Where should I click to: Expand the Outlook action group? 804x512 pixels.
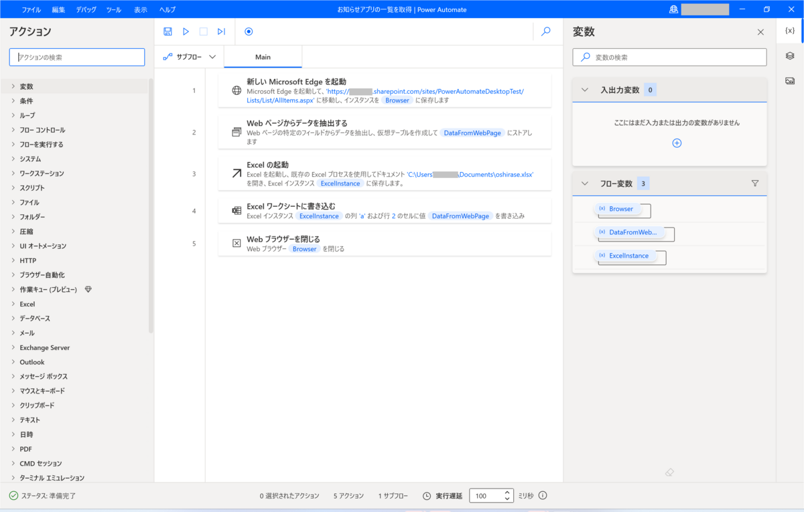pos(13,362)
